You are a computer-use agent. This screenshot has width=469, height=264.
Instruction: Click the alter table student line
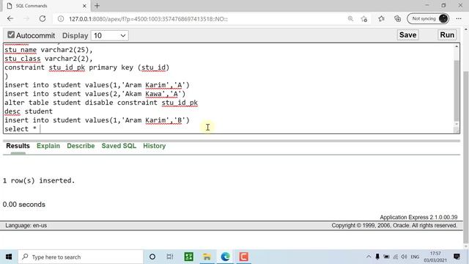[x=101, y=103]
